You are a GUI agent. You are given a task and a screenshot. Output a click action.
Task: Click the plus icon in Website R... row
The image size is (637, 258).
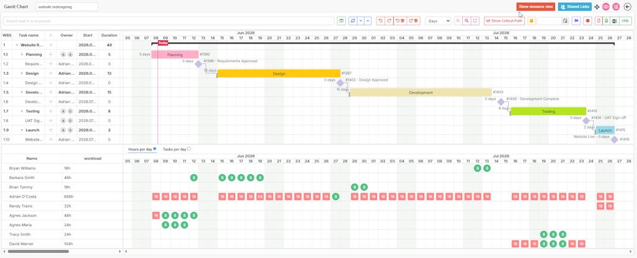click(51, 45)
